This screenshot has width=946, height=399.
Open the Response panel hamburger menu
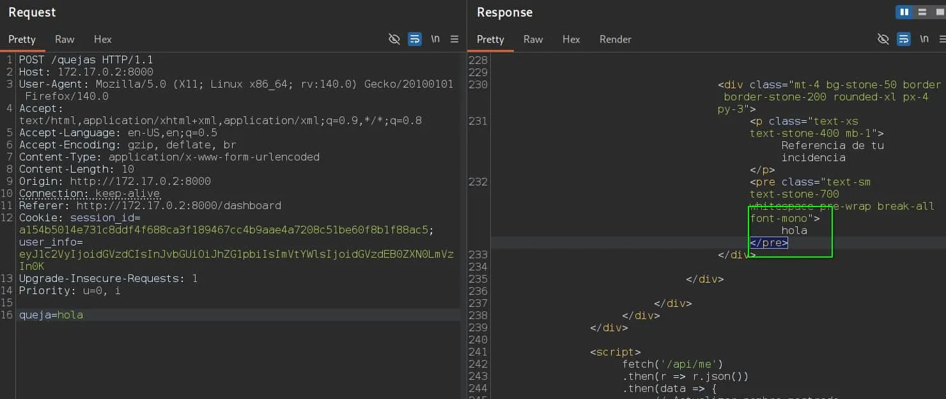tap(941, 39)
